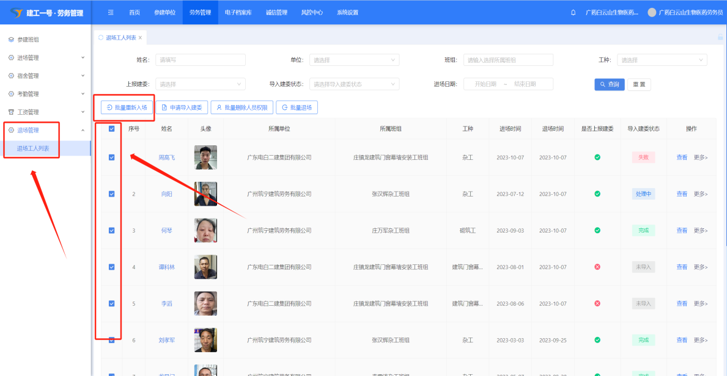Close the 退场工人列表 tab
The width and height of the screenshot is (727, 376).
(x=140, y=38)
